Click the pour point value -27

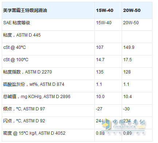[99, 109]
